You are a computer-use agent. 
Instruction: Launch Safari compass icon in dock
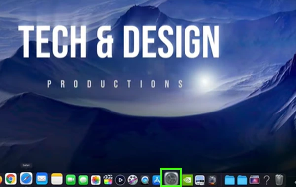click(26, 178)
